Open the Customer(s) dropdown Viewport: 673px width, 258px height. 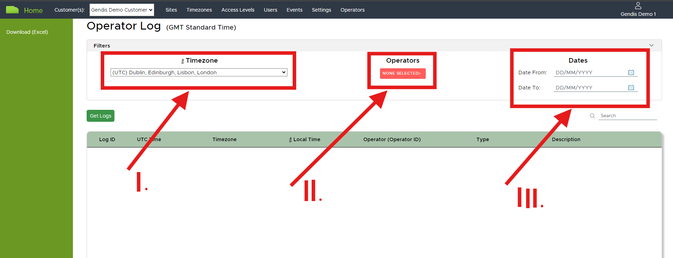click(122, 10)
